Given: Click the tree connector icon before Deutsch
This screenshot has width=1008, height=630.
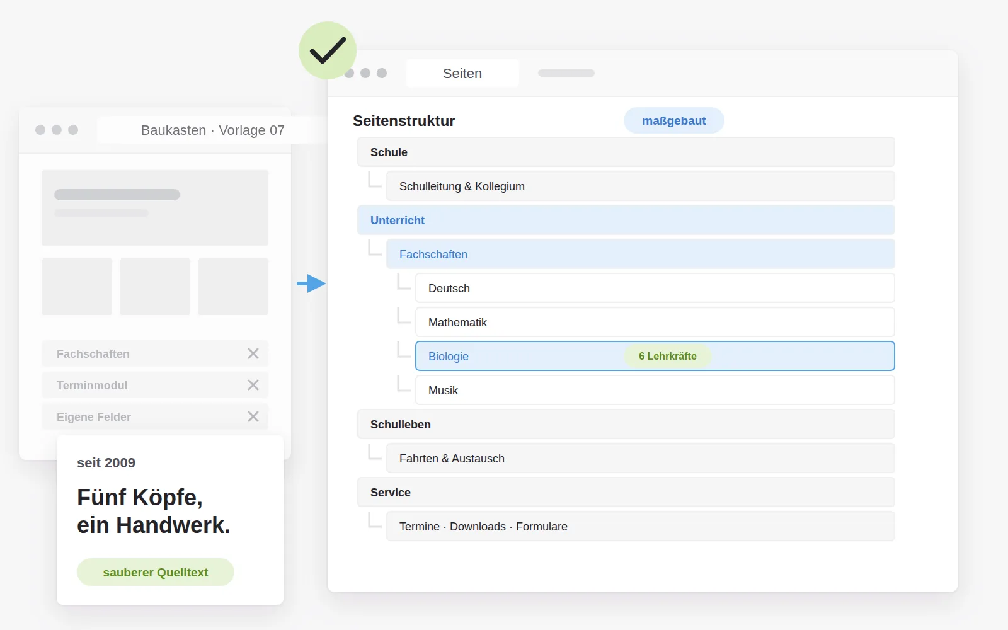Looking at the screenshot, I should click(x=404, y=282).
